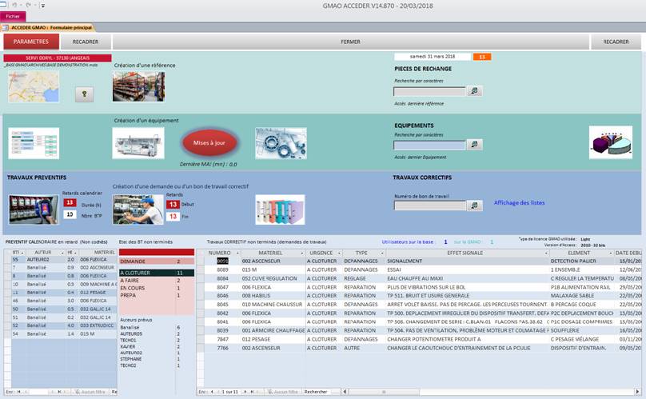This screenshot has height=399, width=646.
Task: Open the machine image for Création d'un équipement
Action: coord(138,143)
